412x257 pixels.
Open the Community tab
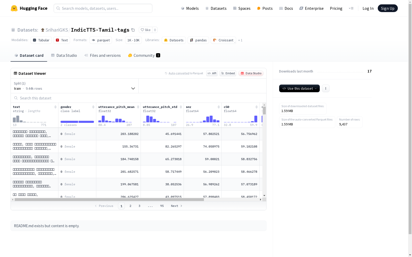coord(144,55)
